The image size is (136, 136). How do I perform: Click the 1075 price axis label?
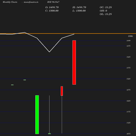[x=128, y=134]
